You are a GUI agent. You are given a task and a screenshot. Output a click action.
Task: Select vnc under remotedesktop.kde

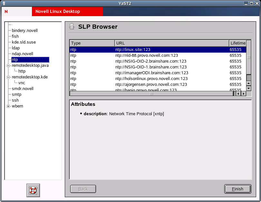click(x=22, y=83)
